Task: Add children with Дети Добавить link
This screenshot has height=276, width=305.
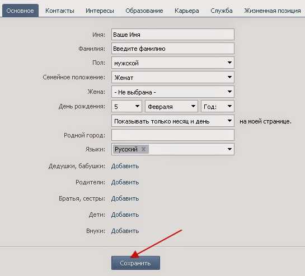Action: pos(125,215)
